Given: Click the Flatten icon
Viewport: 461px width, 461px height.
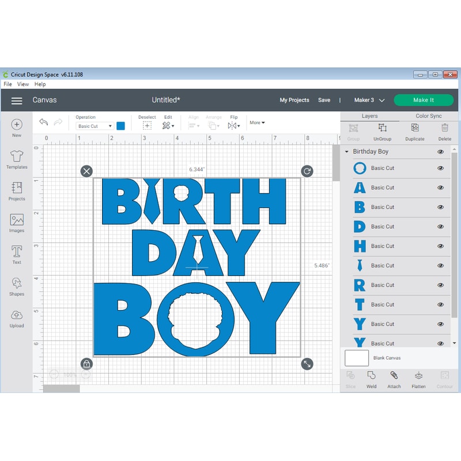Looking at the screenshot, I should [x=417, y=378].
